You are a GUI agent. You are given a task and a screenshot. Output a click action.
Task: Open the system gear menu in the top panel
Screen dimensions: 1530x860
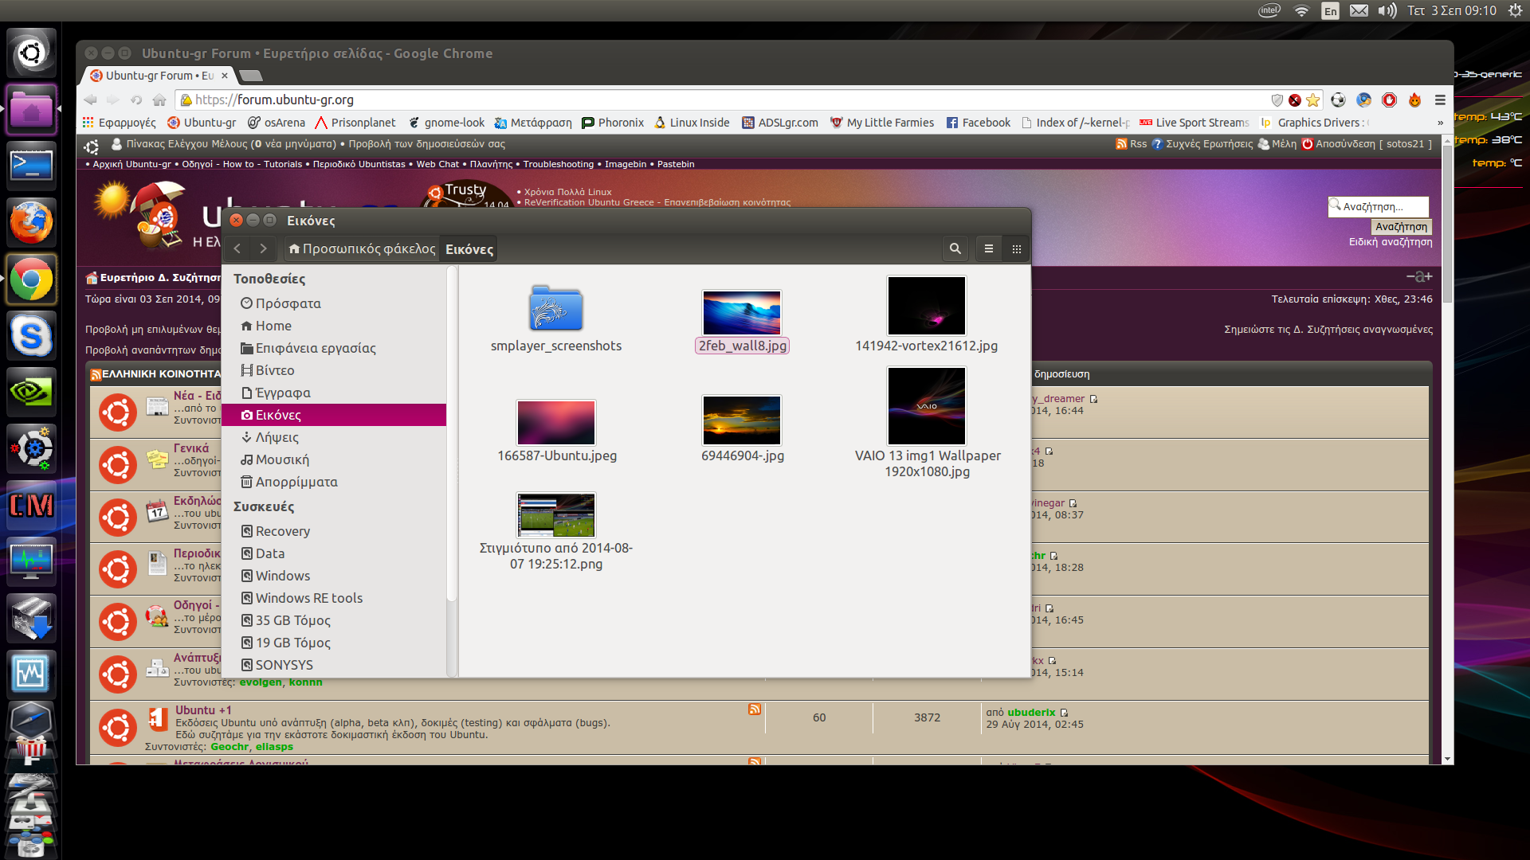click(1514, 10)
